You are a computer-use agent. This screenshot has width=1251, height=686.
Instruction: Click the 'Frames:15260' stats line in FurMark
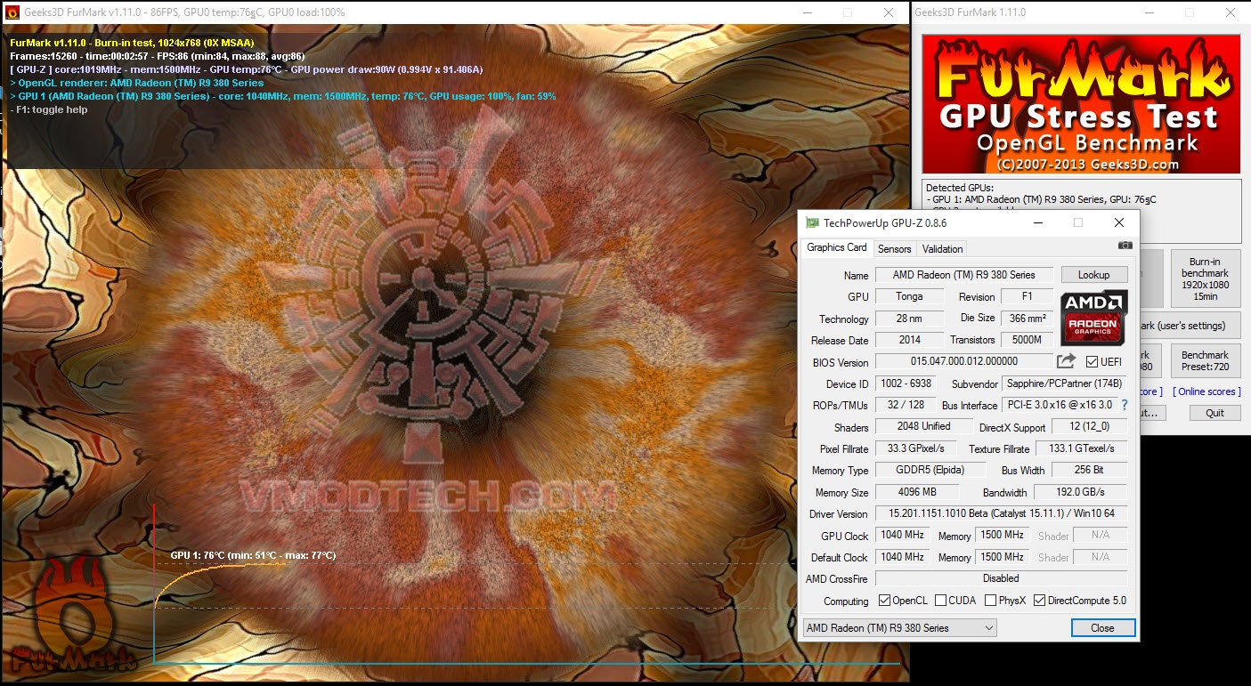pyautogui.click(x=158, y=56)
